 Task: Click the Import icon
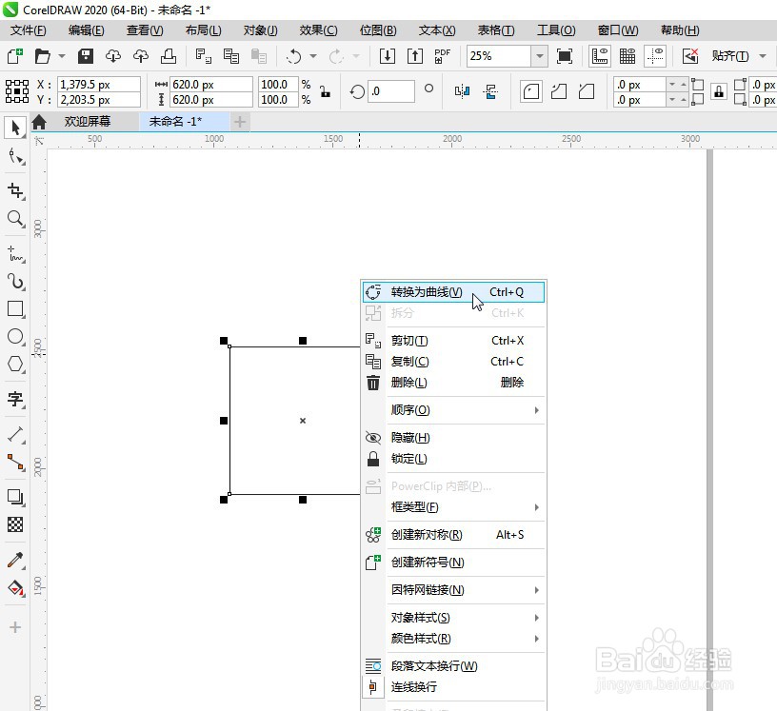pos(387,56)
